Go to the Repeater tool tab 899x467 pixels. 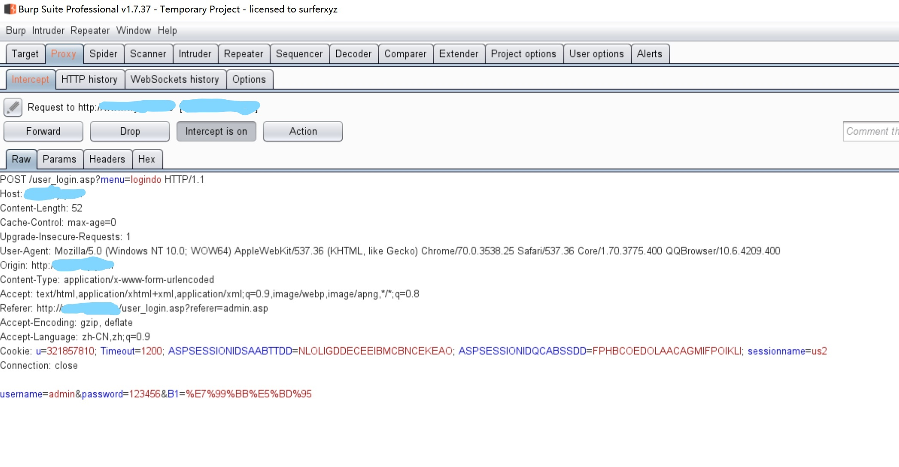[x=244, y=54]
